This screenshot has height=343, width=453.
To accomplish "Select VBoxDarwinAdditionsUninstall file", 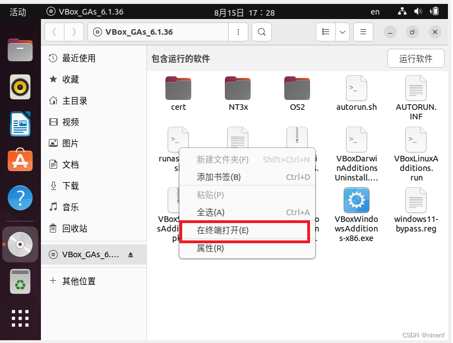I will click(357, 155).
